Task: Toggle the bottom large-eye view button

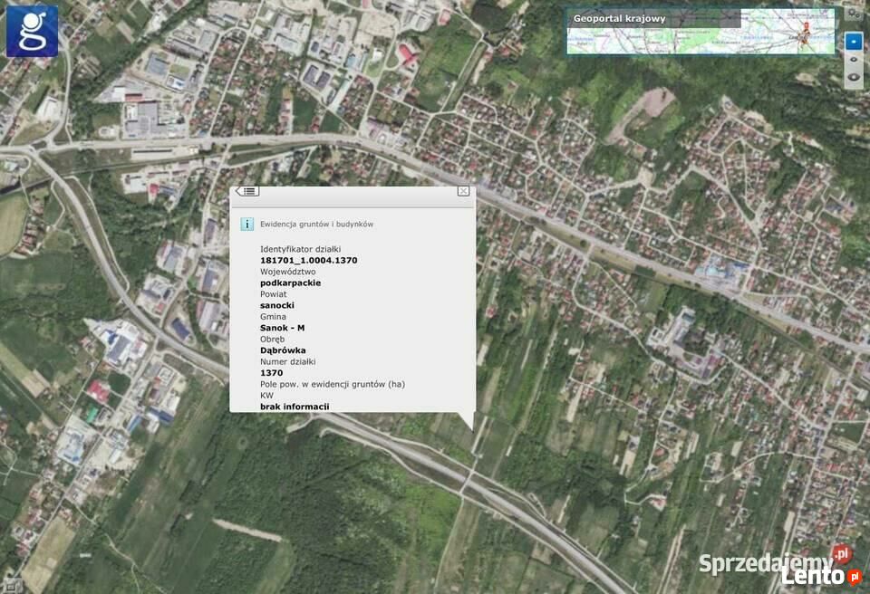Action: [853, 78]
